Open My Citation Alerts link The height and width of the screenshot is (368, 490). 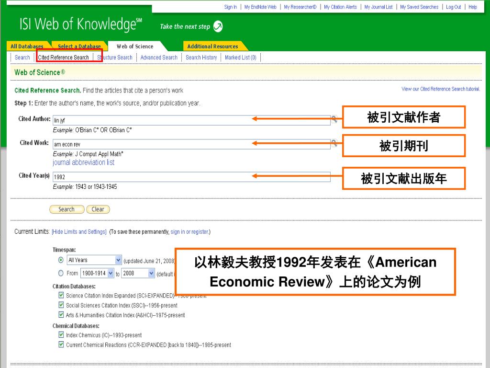click(340, 7)
